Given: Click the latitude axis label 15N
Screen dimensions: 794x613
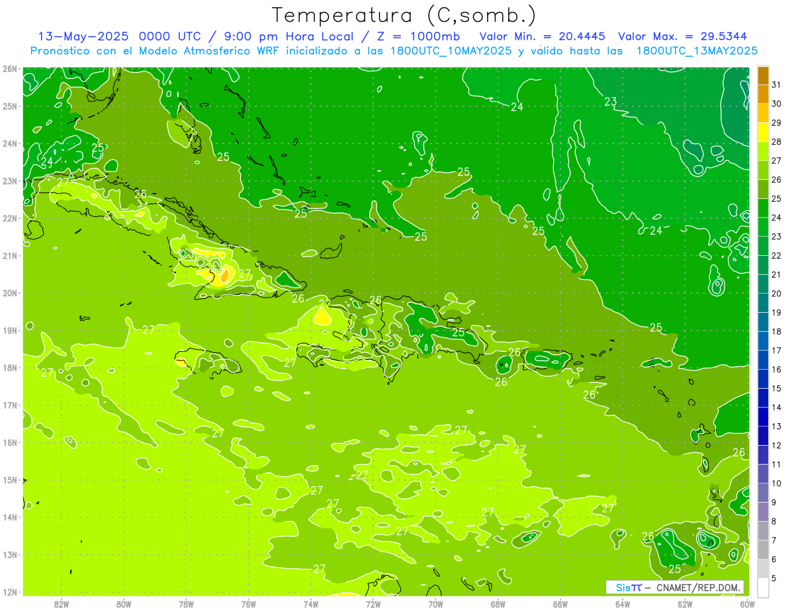Looking at the screenshot, I should tap(9, 480).
